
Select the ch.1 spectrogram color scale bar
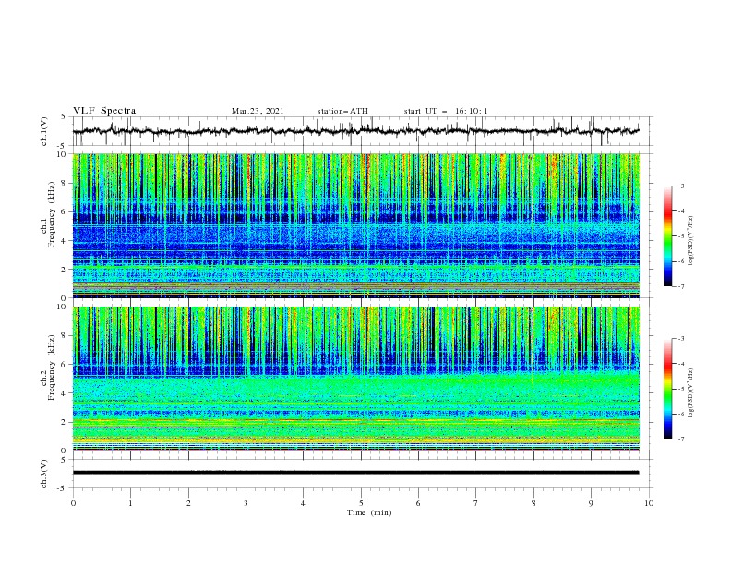[x=667, y=236]
